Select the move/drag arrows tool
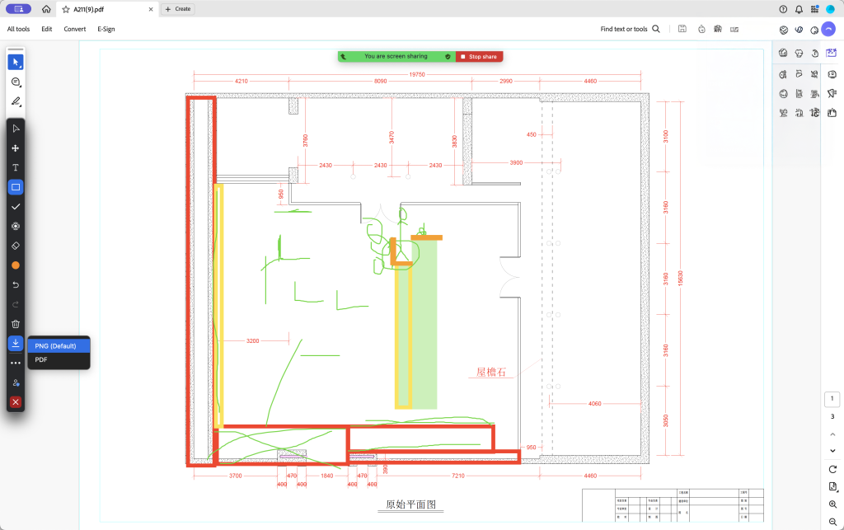The width and height of the screenshot is (844, 530). coord(16,148)
